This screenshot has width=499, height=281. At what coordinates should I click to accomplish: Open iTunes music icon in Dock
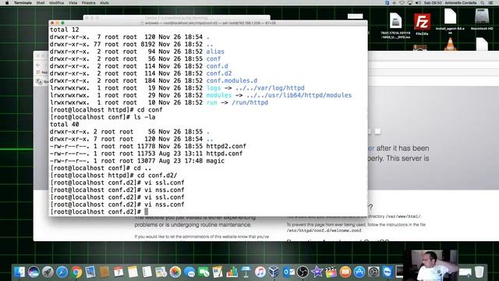pos(260,272)
